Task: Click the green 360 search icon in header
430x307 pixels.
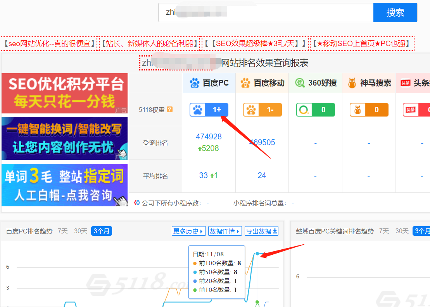Action: [300, 83]
